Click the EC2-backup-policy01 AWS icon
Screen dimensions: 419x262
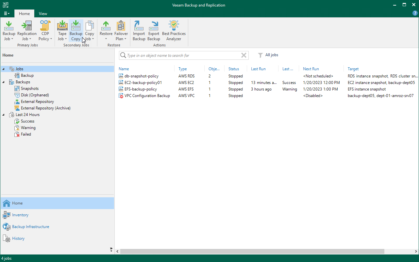121,83
